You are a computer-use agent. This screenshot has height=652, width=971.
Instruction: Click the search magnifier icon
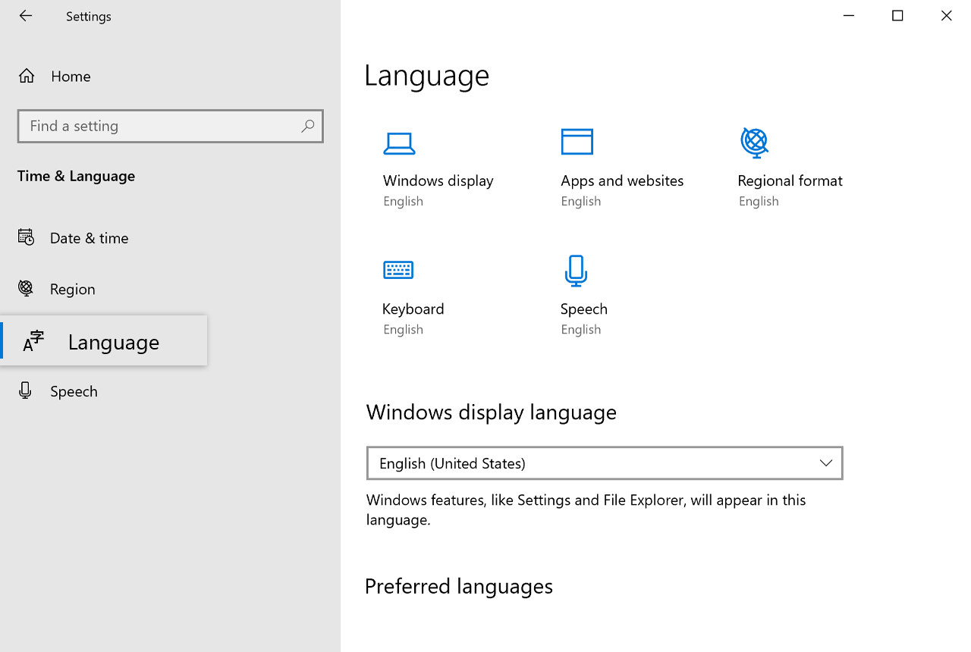pyautogui.click(x=307, y=126)
